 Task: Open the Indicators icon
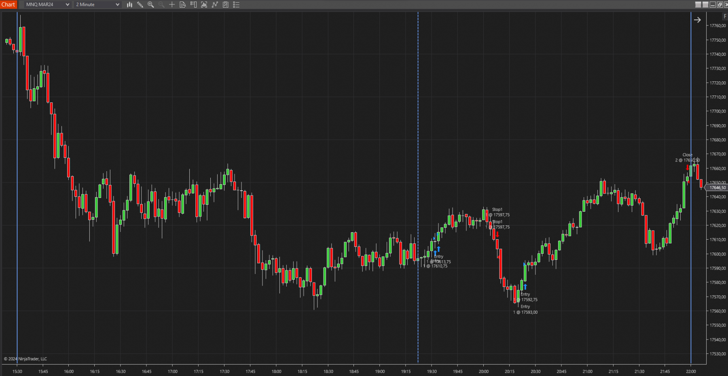215,4
